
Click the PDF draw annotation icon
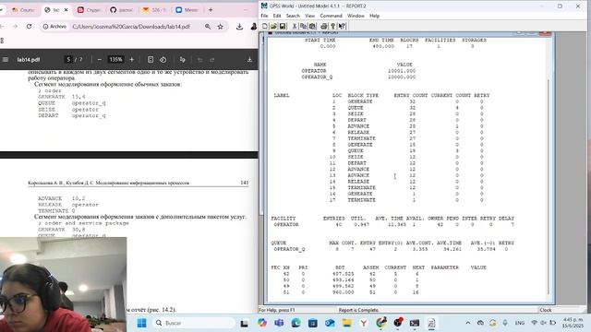[x=183, y=59]
